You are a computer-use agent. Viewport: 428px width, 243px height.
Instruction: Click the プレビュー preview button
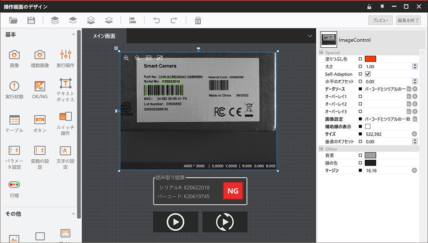[380, 20]
